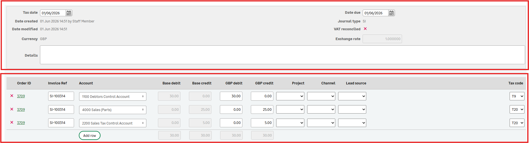The width and height of the screenshot is (529, 143).
Task: Expand Channel dropdown in Sales Tax Control row
Action: (x=321, y=123)
